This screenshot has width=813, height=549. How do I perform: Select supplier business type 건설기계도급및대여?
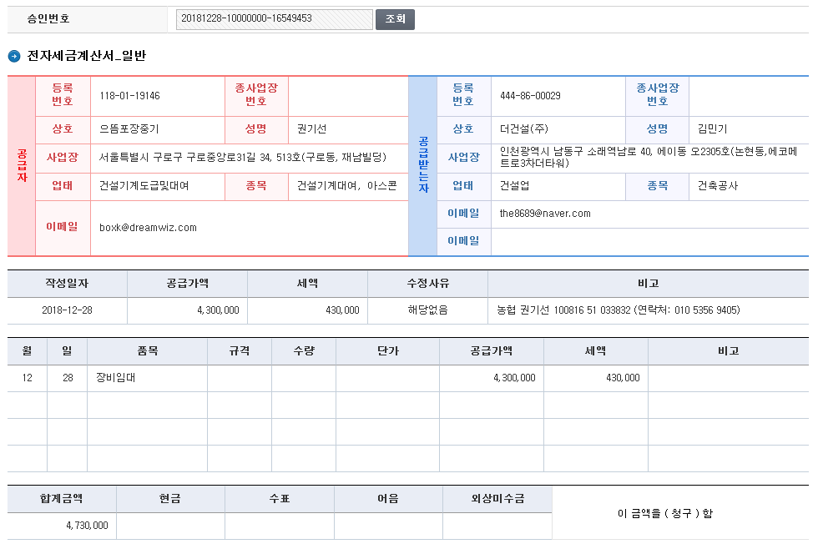(144, 185)
